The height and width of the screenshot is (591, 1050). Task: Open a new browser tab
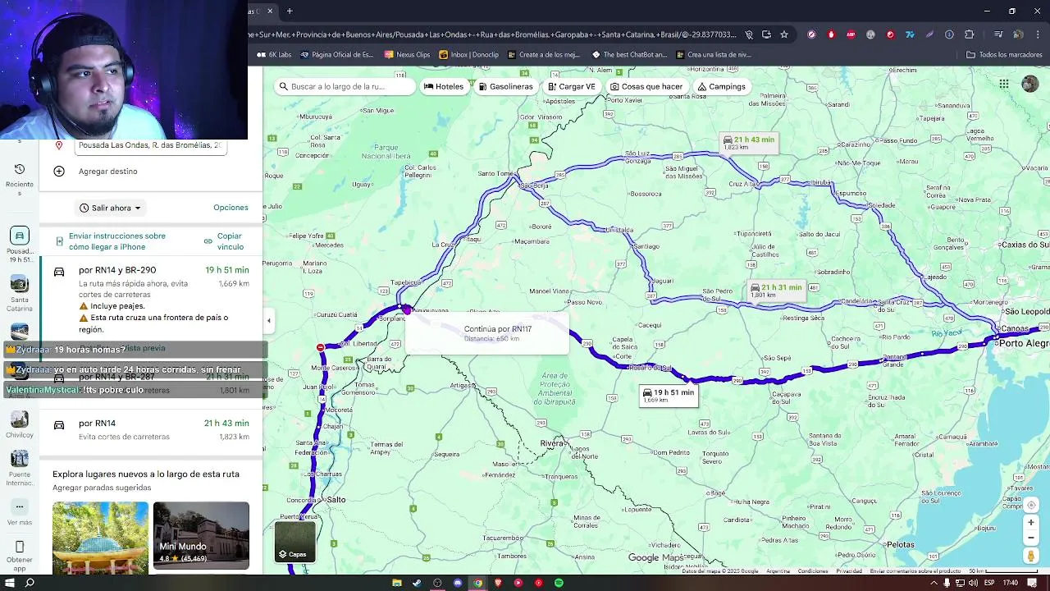[290, 11]
